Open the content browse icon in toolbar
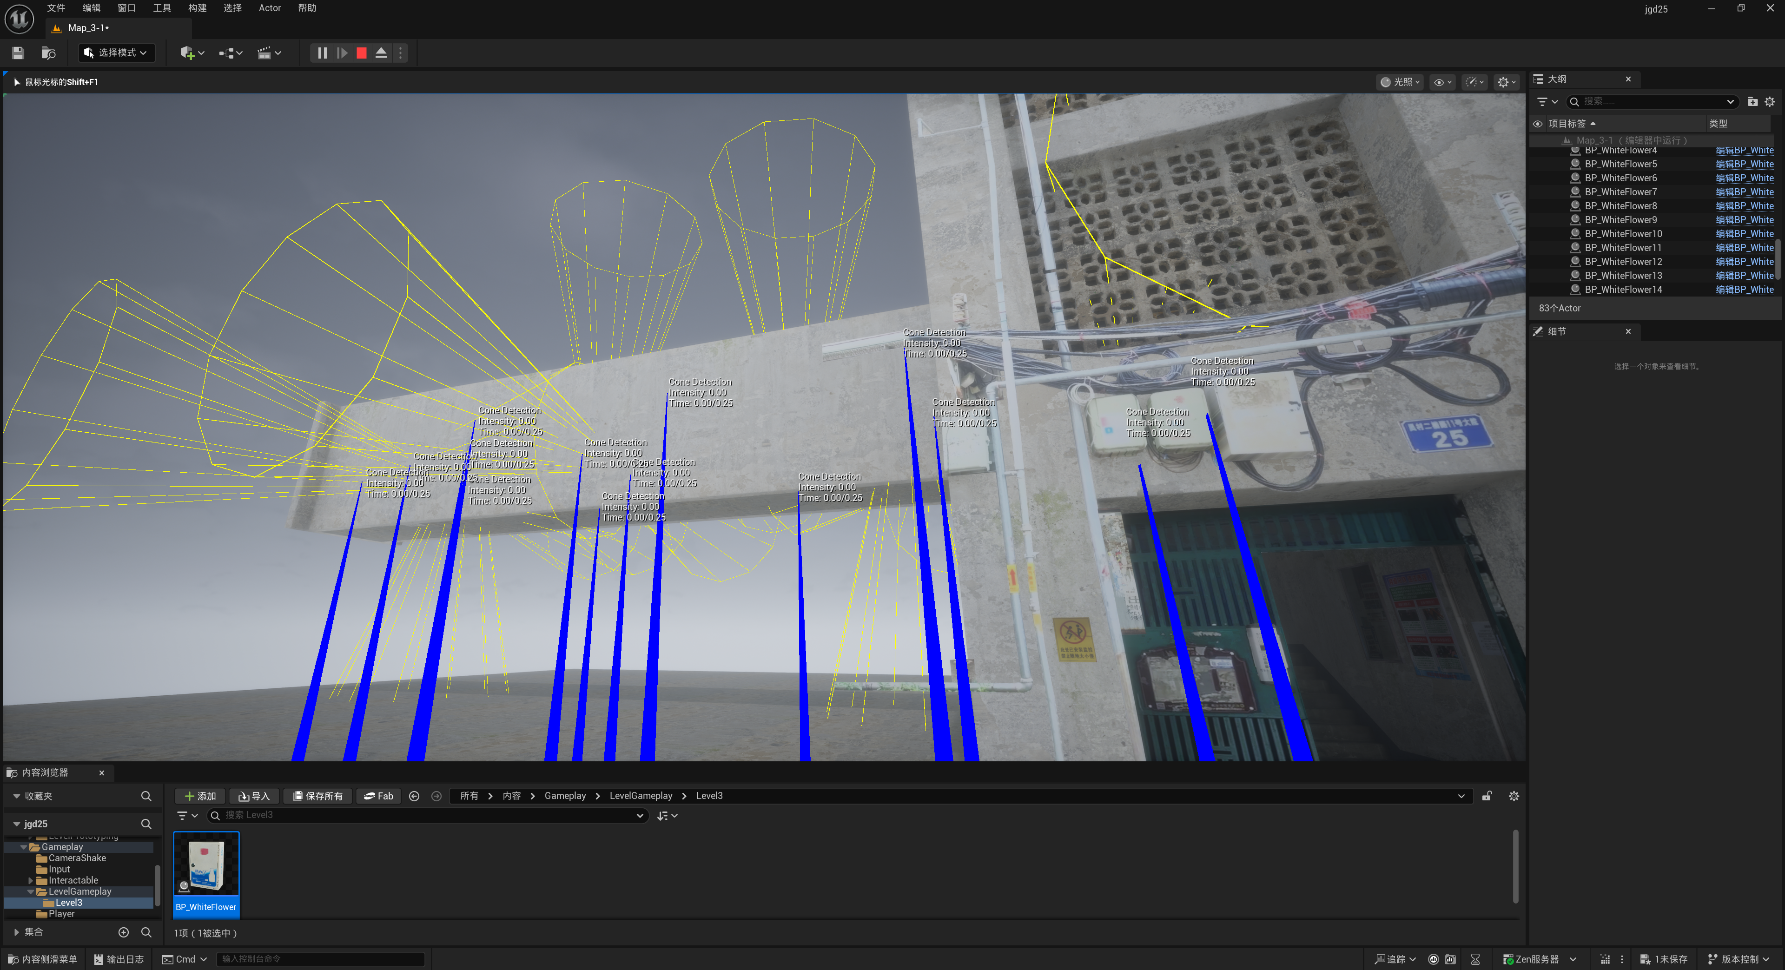The image size is (1785, 970). 48,53
